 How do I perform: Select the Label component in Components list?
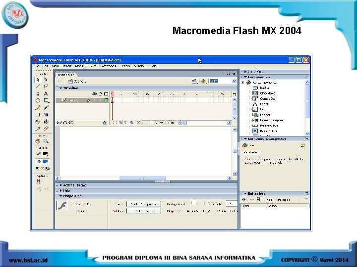(261, 104)
